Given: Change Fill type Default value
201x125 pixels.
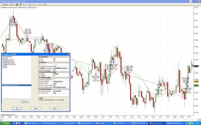Looking at the screenshot, I should coord(61,74).
